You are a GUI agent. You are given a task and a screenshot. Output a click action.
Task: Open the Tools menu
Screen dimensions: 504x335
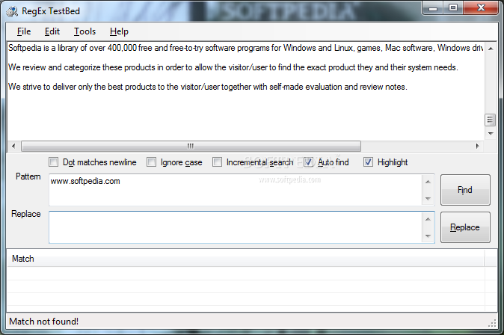pyautogui.click(x=84, y=31)
